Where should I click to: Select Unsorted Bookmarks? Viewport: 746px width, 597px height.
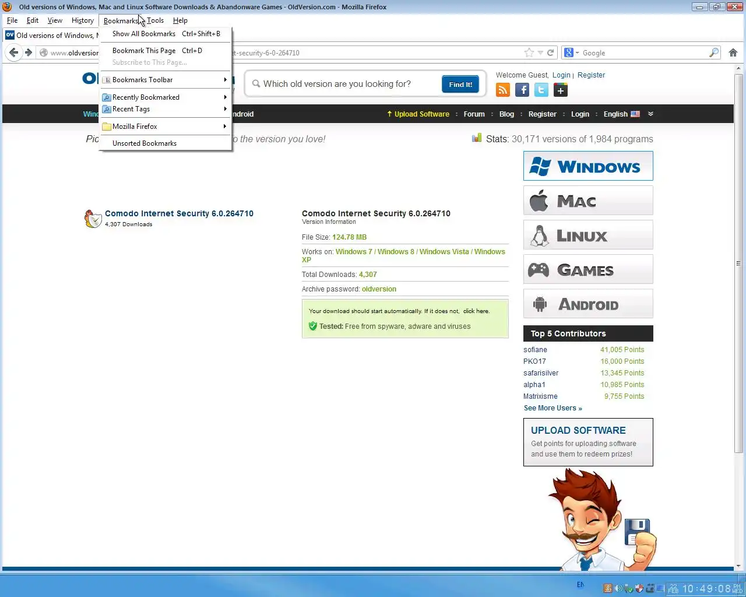coord(166,143)
